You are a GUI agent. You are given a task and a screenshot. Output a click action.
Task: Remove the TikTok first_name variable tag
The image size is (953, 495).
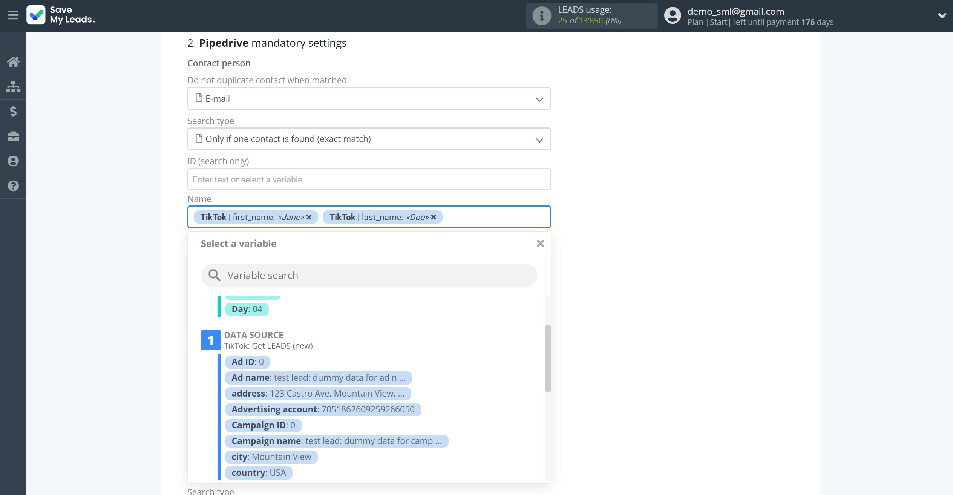click(309, 217)
